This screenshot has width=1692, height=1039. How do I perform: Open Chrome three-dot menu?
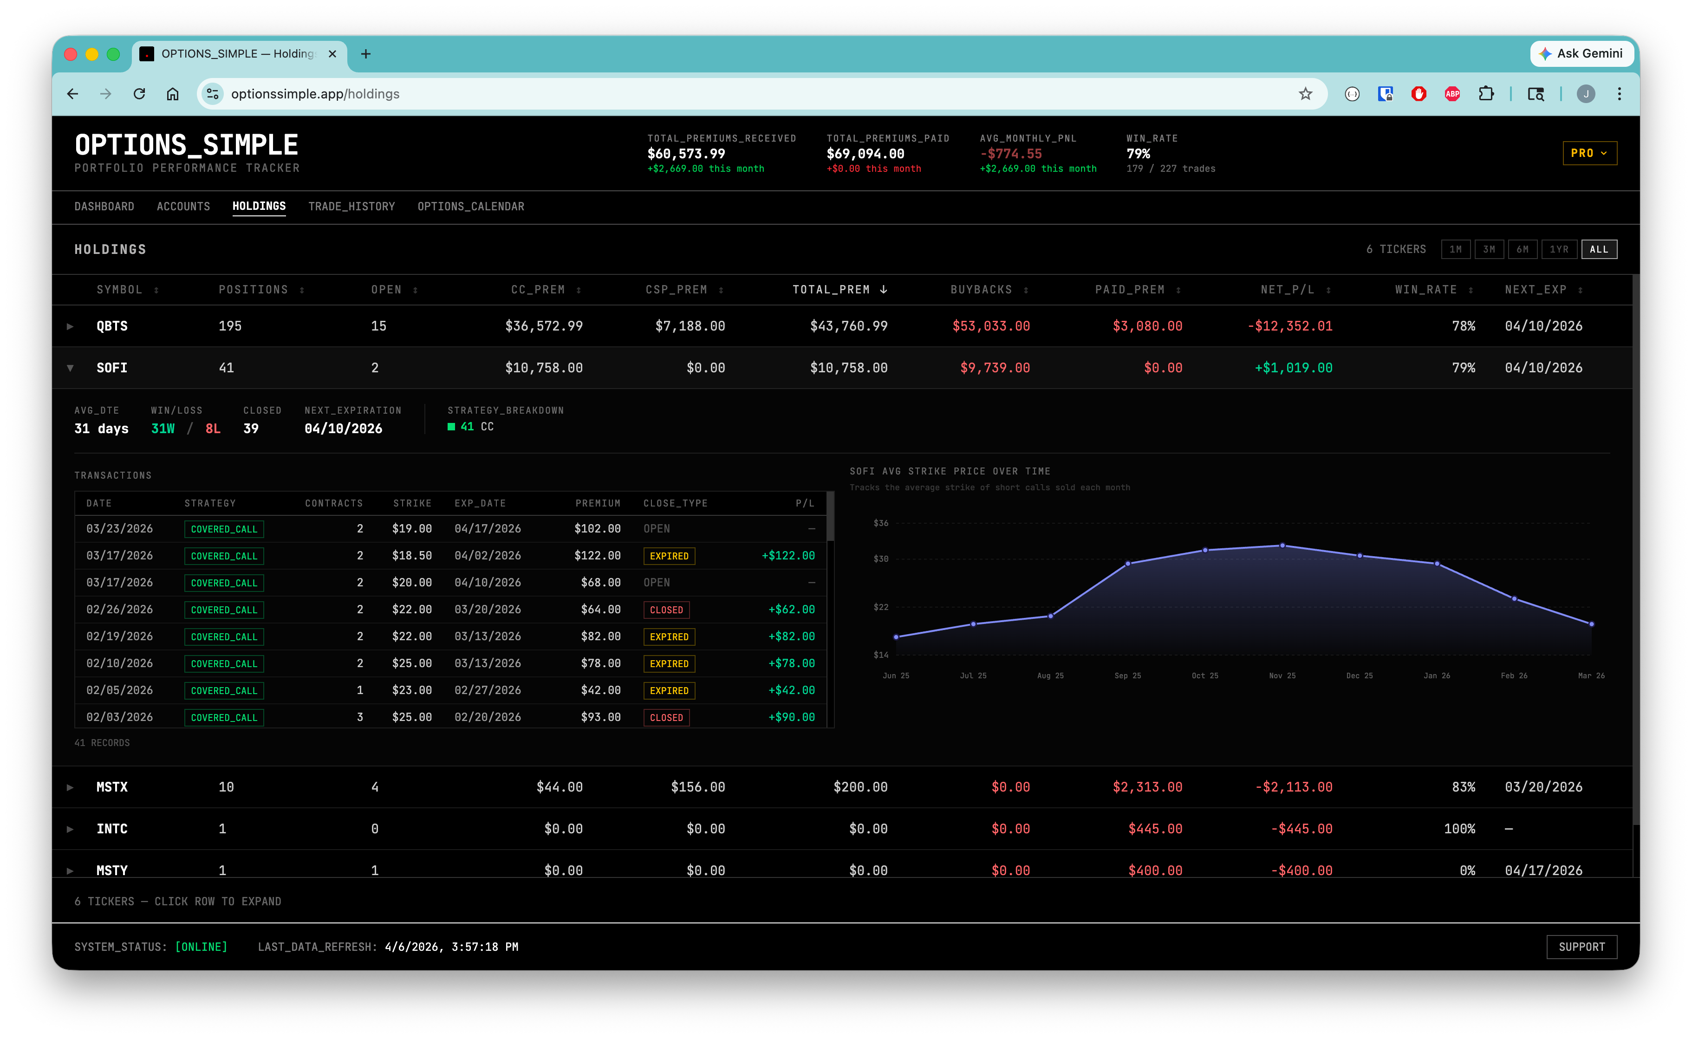(x=1619, y=94)
